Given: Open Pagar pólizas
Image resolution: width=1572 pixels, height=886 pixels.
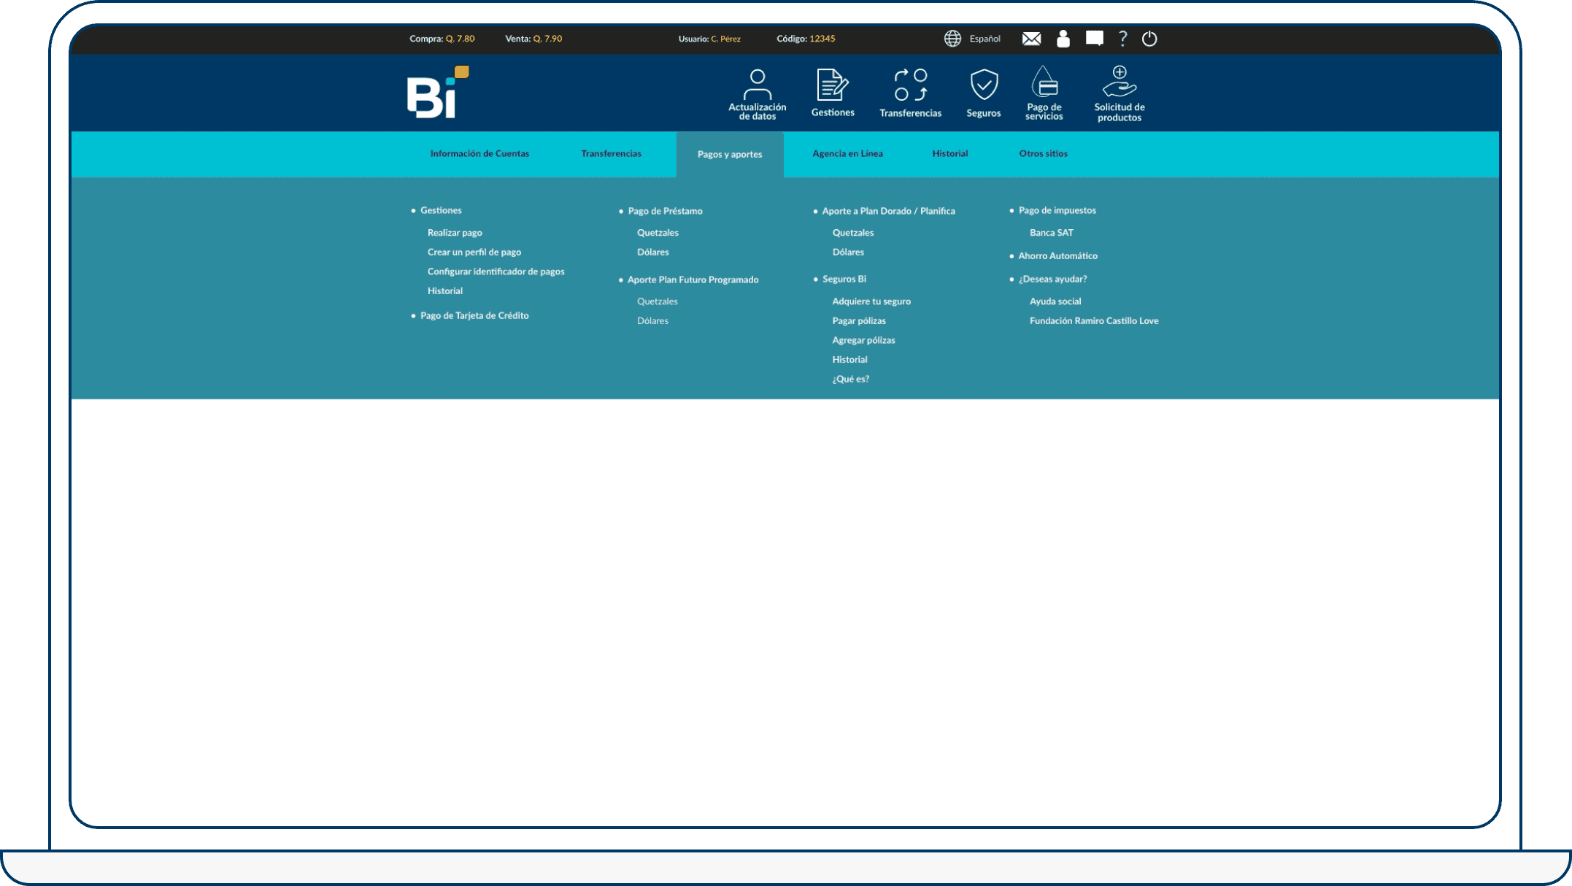Looking at the screenshot, I should [x=859, y=320].
